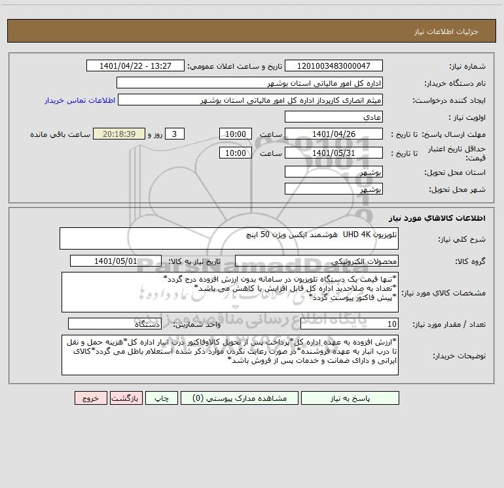Click the text روز و
The width and height of the screenshot is (504, 488).
tap(155, 134)
